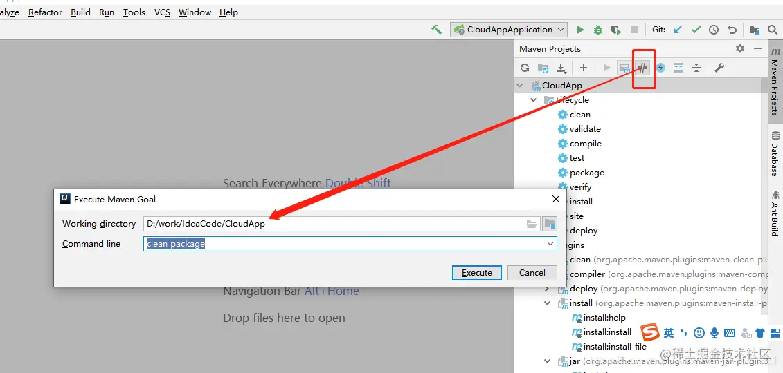This screenshot has width=783, height=373.
Task: Open the Database side tab
Action: coord(775,154)
